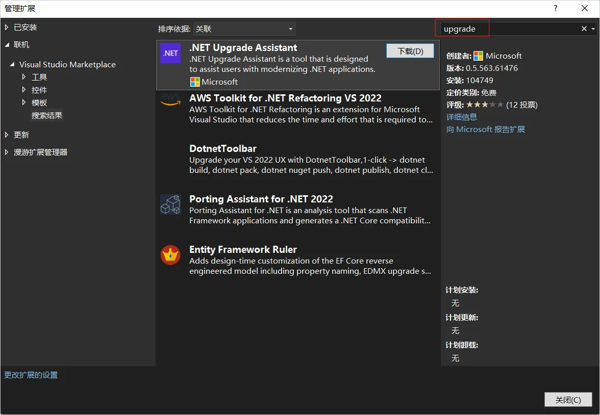
Task: Click the 安装: 104749 install count
Action: (469, 81)
